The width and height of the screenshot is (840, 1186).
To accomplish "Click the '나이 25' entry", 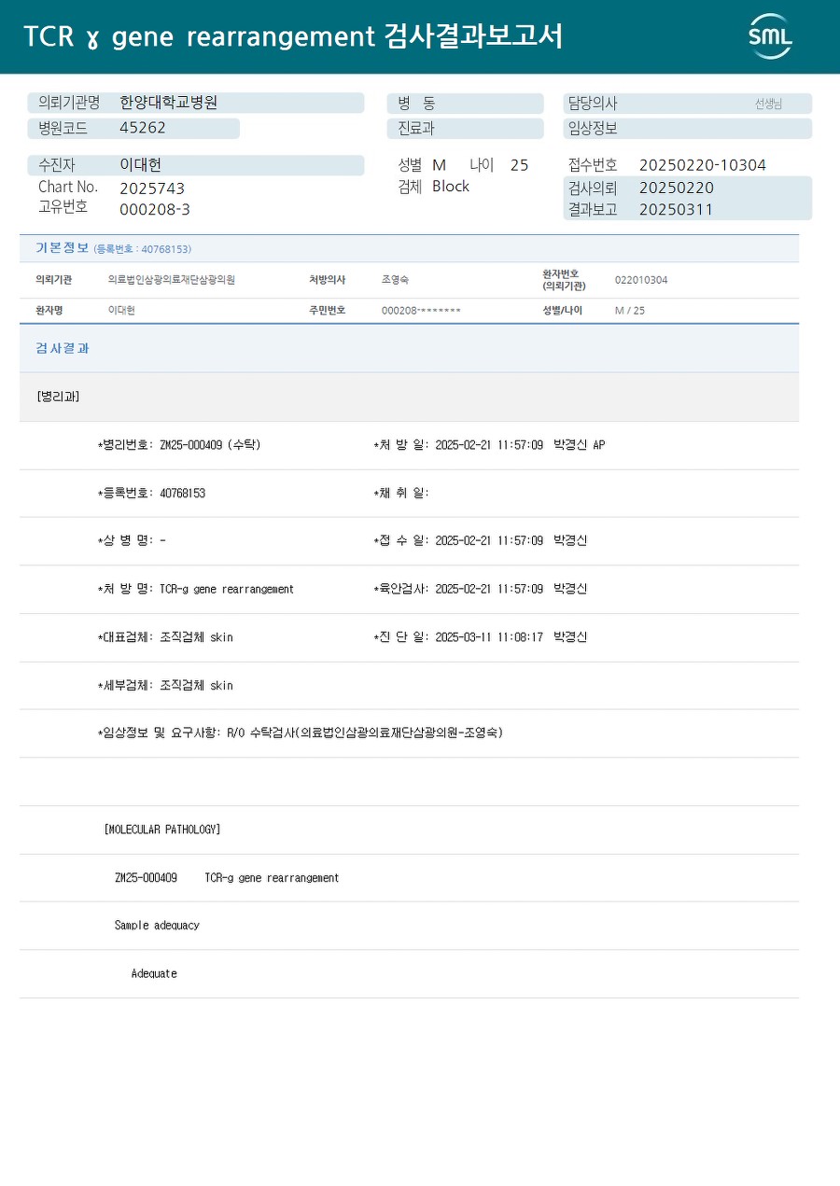I will coord(498,165).
